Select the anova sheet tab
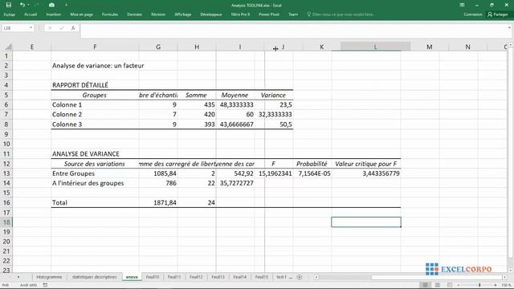The height and width of the screenshot is (289, 514). point(132,277)
